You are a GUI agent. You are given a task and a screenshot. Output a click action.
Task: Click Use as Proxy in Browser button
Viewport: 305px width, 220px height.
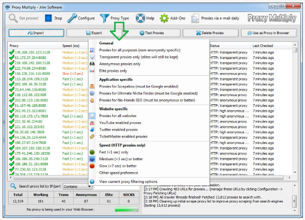pos(269,33)
